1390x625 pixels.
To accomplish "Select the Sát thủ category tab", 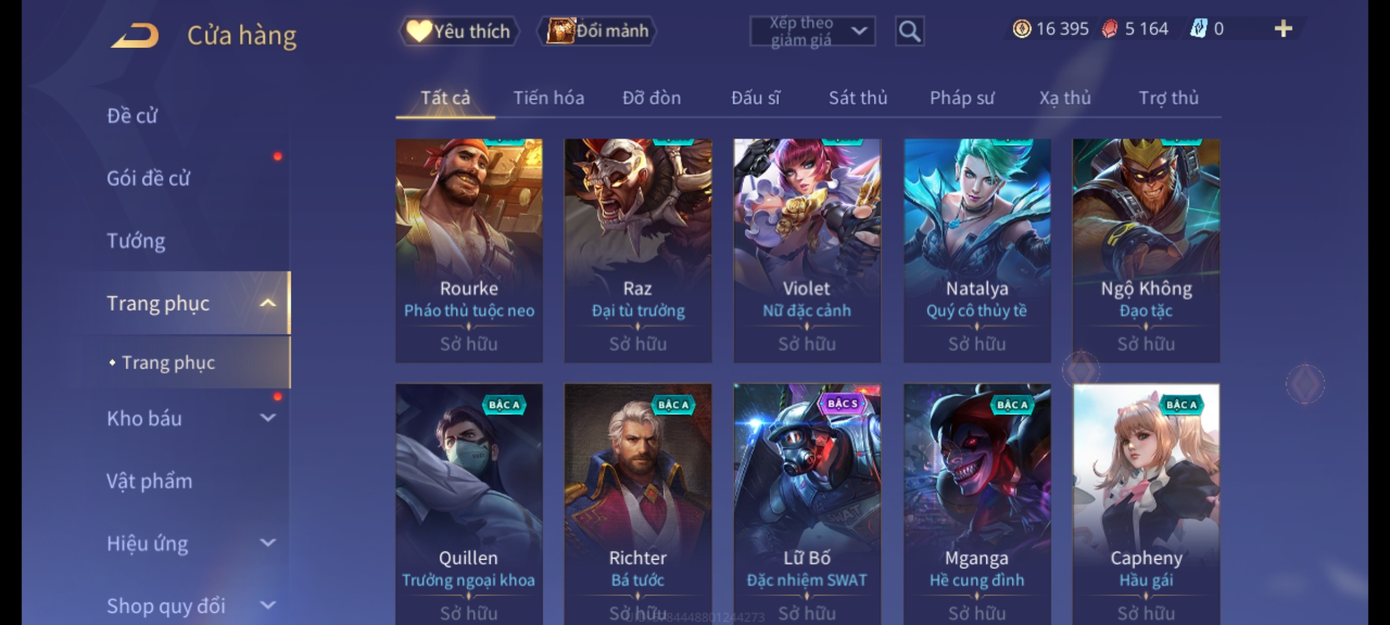I will click(x=858, y=98).
